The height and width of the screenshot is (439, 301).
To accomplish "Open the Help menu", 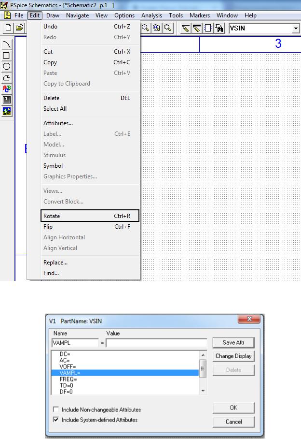I will (250, 15).
